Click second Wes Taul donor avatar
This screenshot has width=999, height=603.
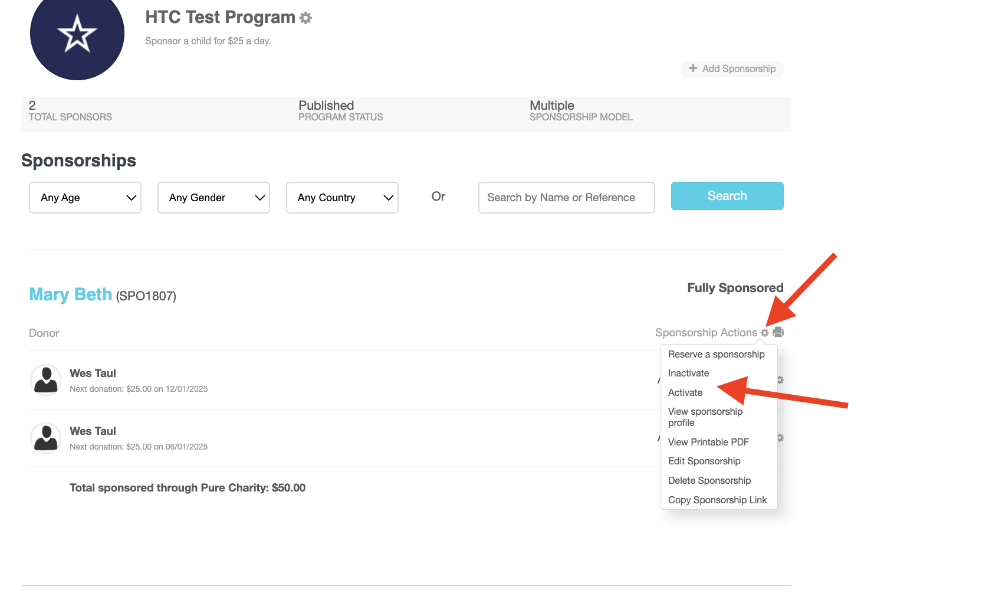[46, 438]
